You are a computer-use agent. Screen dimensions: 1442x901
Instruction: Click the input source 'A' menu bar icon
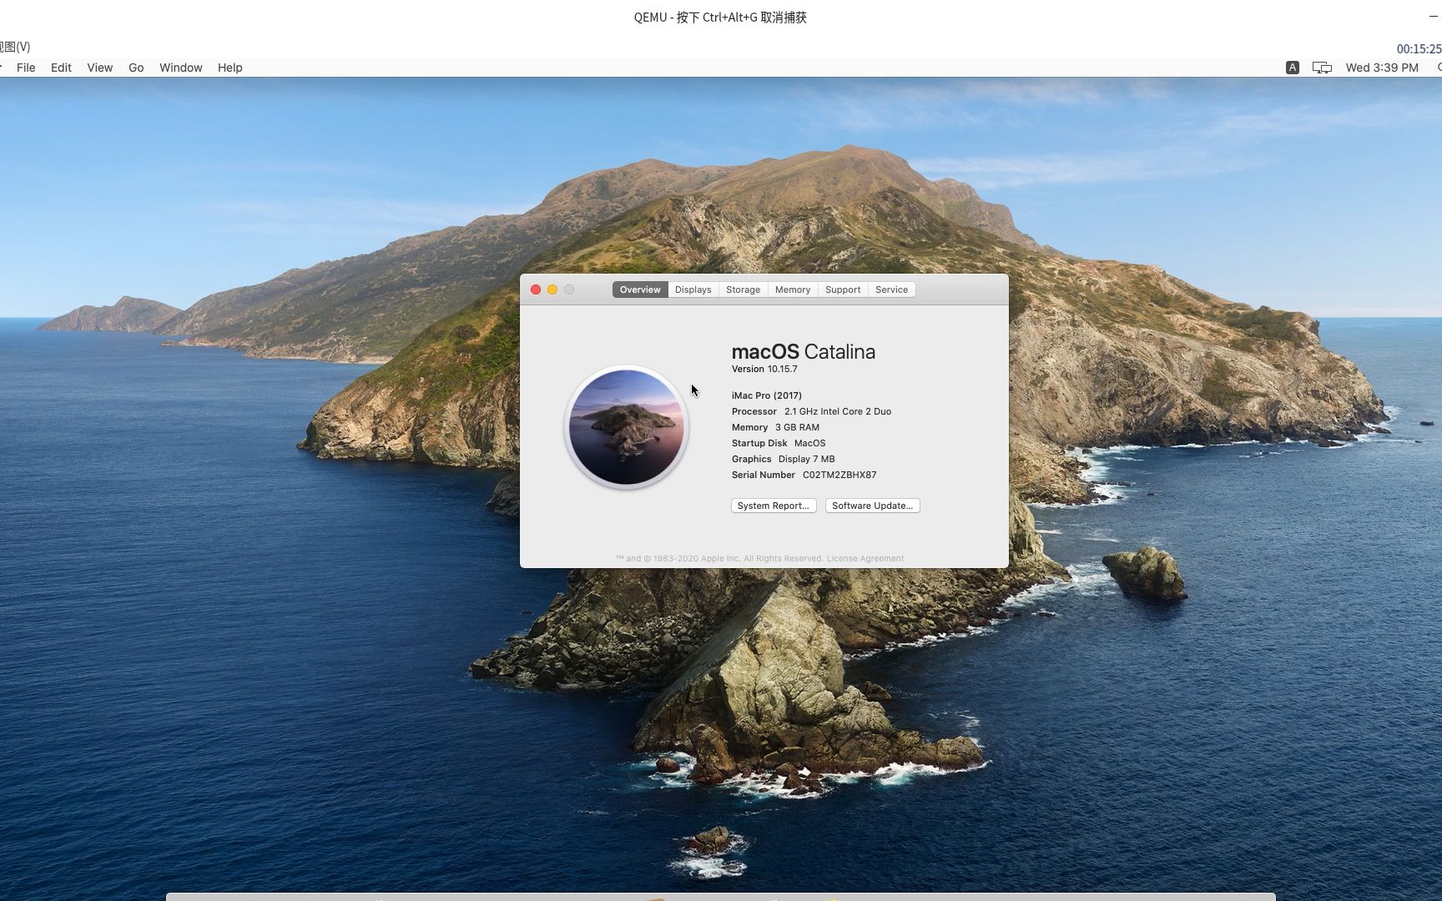click(x=1292, y=68)
